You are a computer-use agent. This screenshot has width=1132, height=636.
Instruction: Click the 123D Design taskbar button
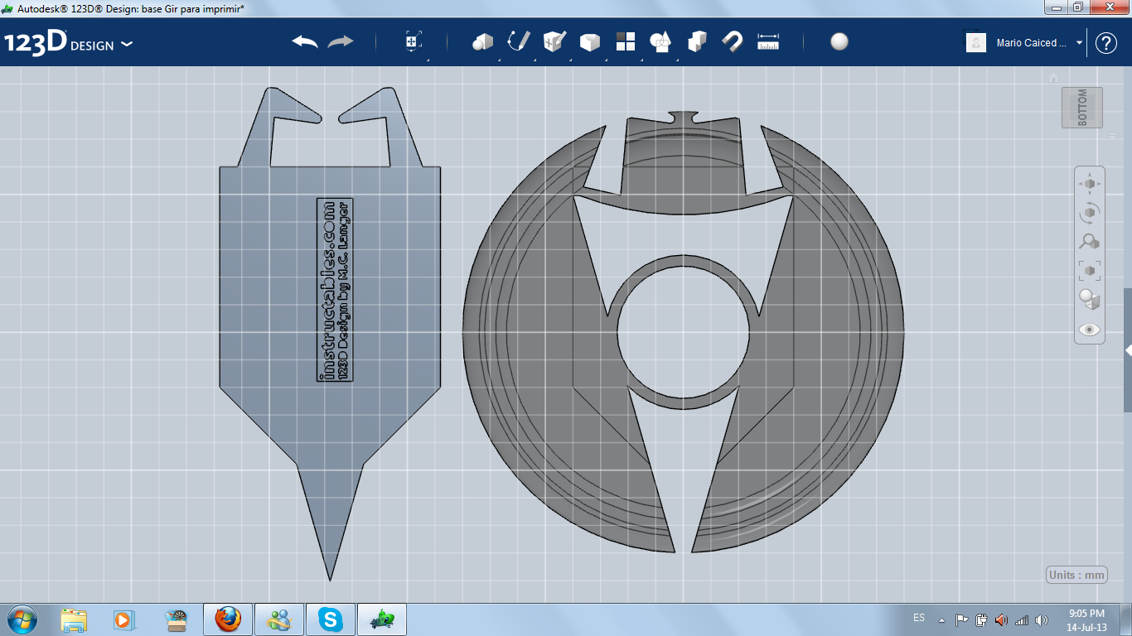382,619
